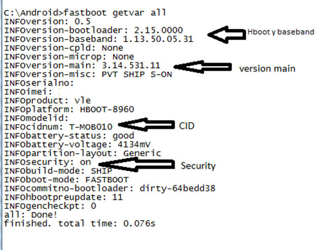Click the 'finished. total time' line
The width and height of the screenshot is (326, 250).
click(x=80, y=224)
